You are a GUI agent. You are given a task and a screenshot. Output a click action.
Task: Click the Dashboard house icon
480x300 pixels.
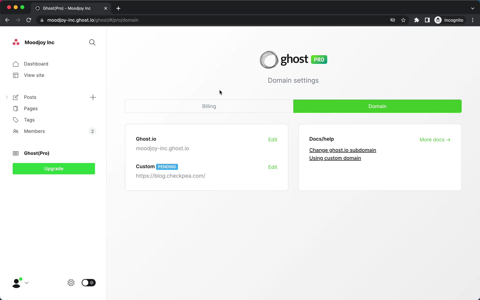click(15, 64)
